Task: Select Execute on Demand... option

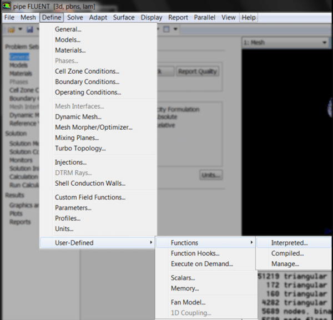Action: pyautogui.click(x=201, y=264)
